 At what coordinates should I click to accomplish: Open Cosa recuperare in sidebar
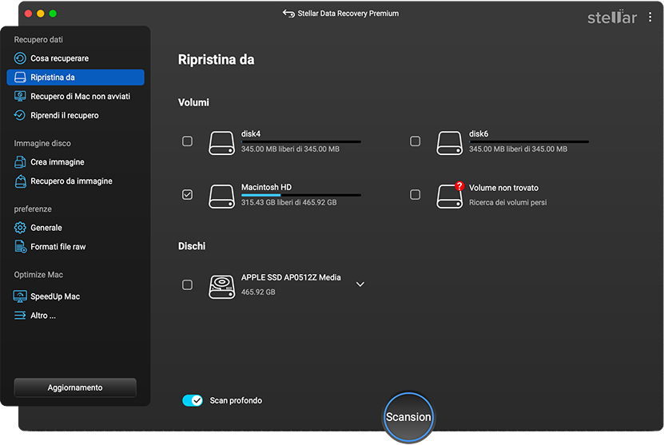coord(75,58)
